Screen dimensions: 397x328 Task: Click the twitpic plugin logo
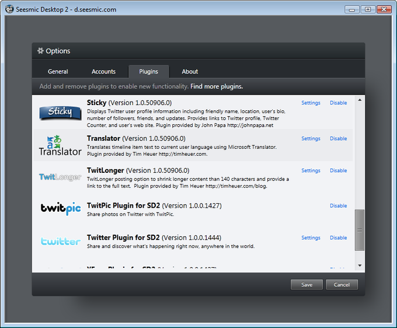(x=61, y=208)
